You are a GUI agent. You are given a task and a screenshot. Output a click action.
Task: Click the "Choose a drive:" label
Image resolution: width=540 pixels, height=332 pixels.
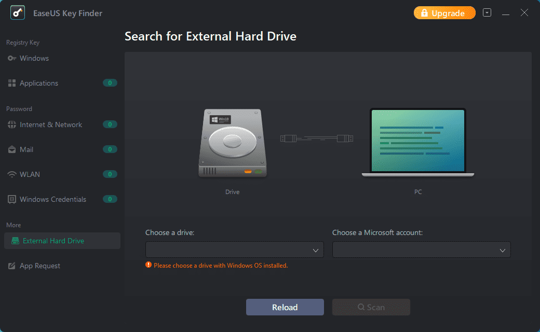[x=170, y=232]
